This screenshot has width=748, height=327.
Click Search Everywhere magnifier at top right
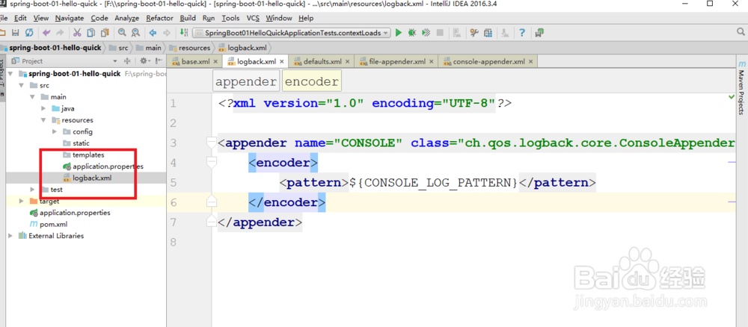click(741, 32)
